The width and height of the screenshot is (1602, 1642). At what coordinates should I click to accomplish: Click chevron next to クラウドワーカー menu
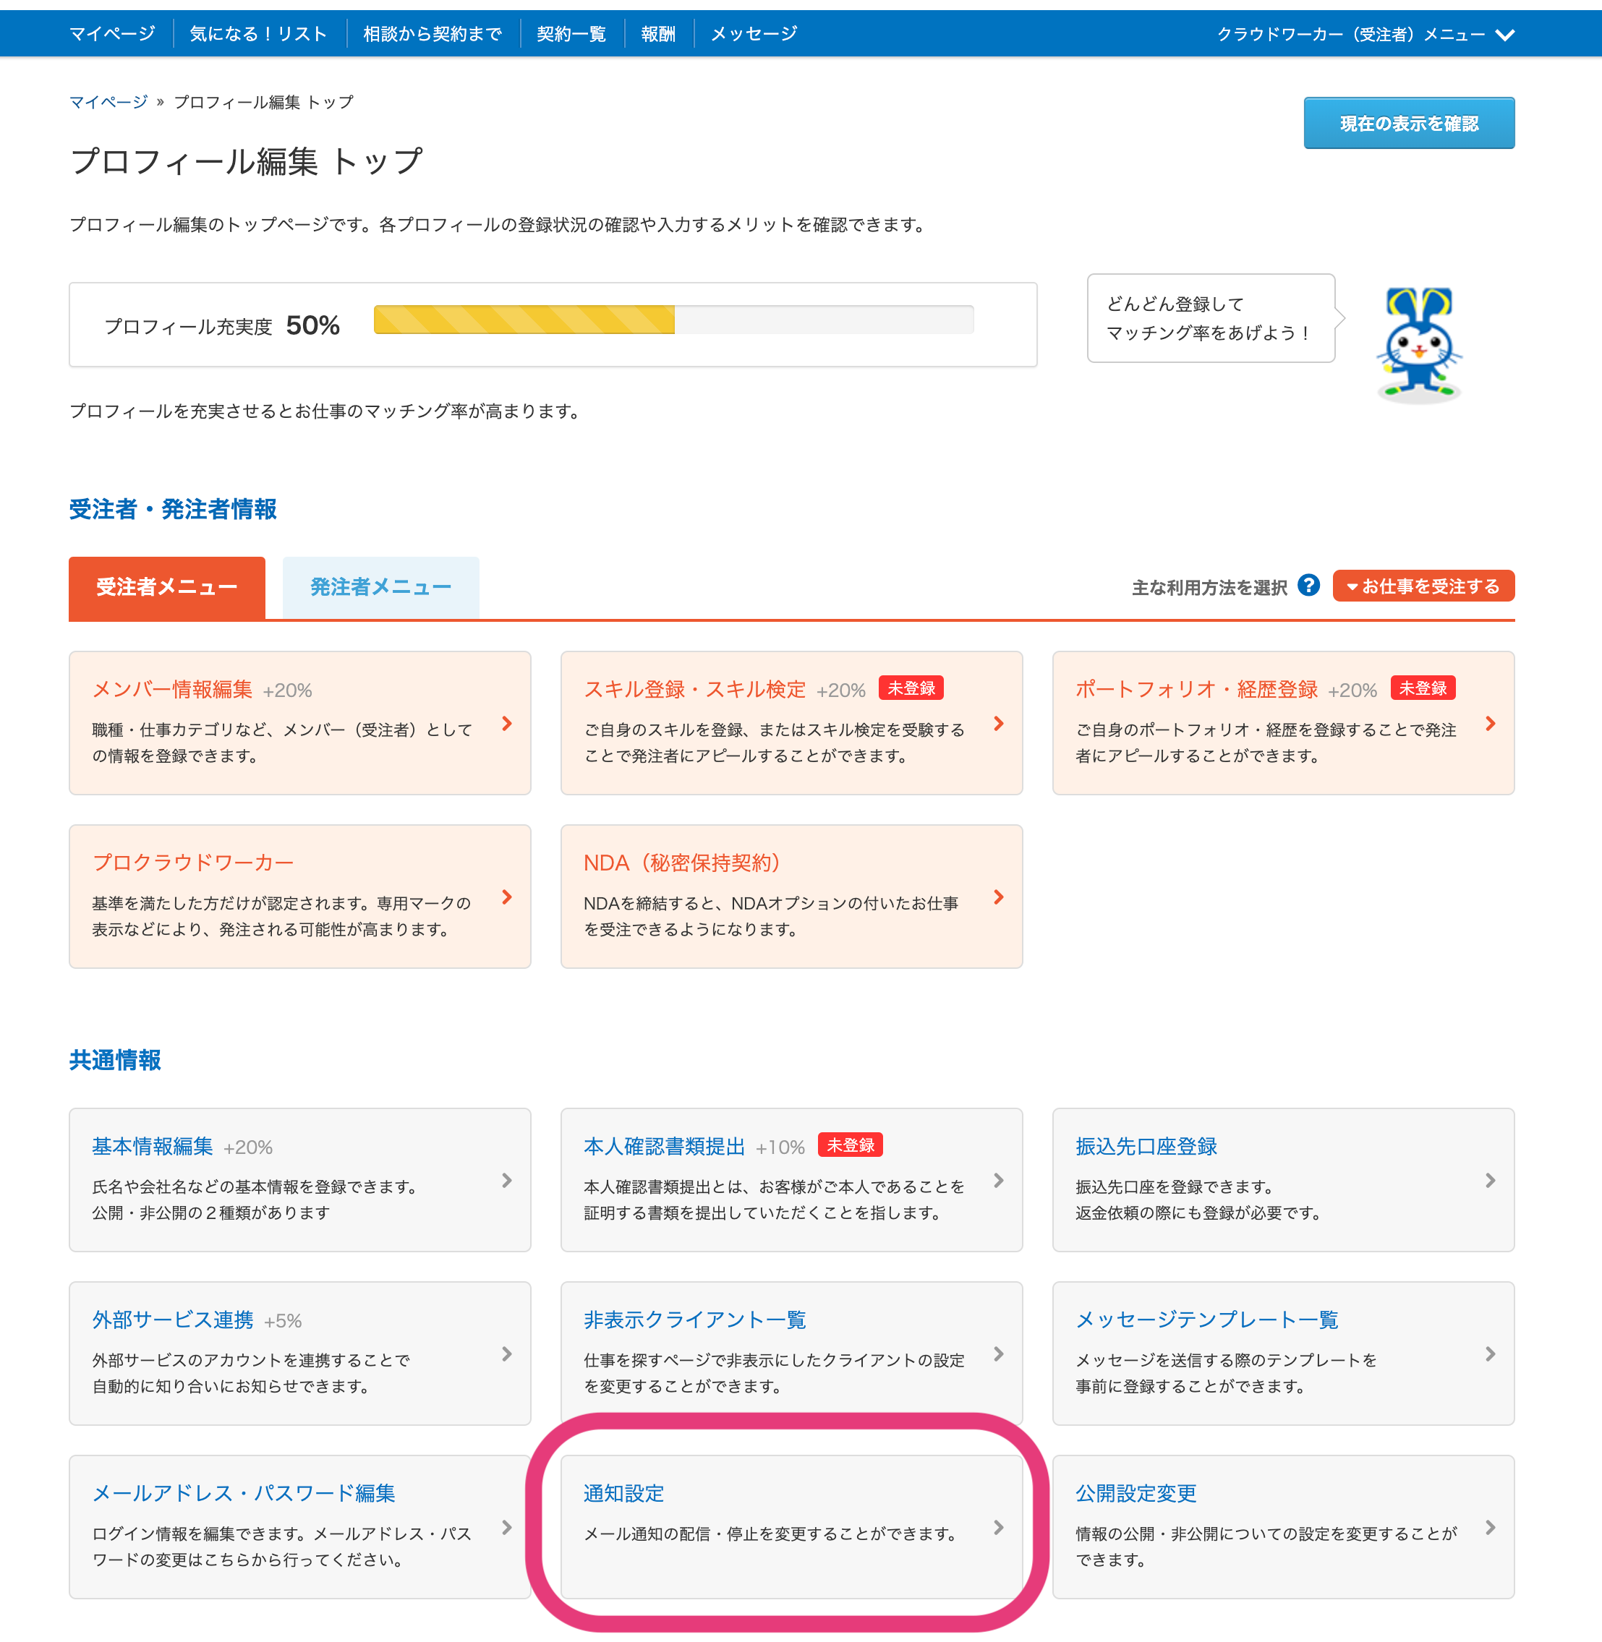(x=1505, y=35)
